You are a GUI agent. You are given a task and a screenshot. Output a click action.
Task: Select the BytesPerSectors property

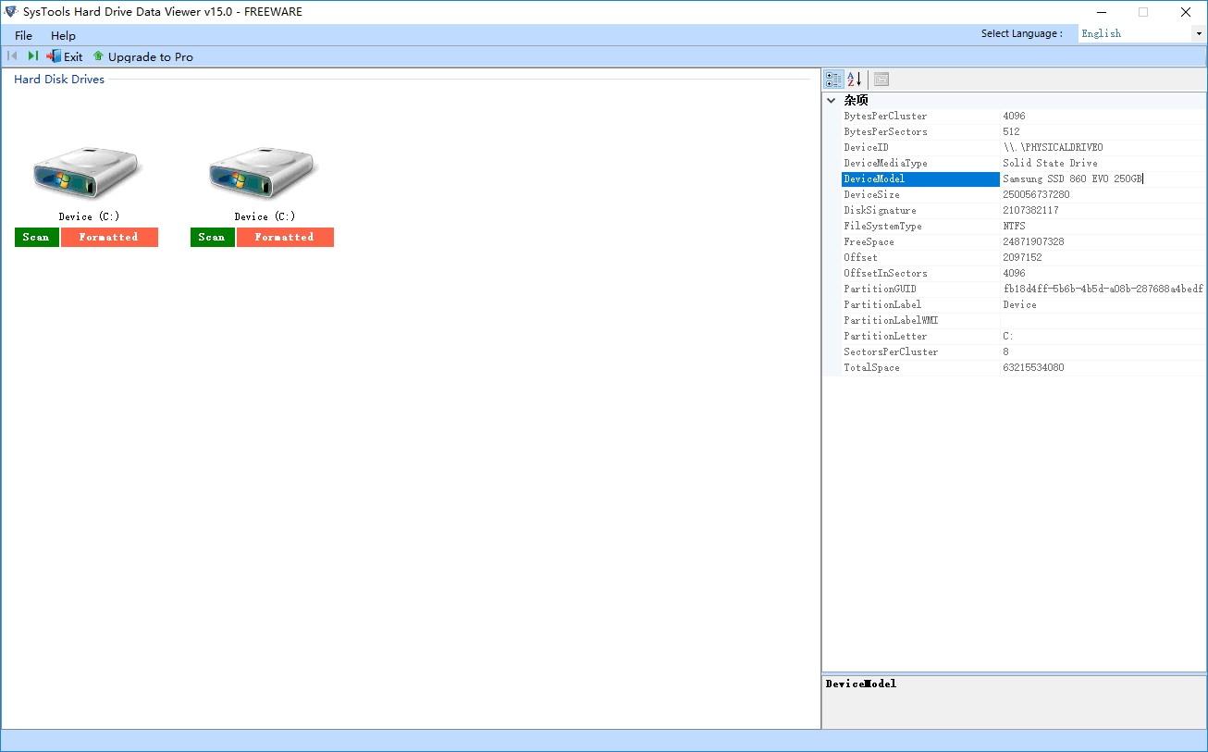point(885,132)
